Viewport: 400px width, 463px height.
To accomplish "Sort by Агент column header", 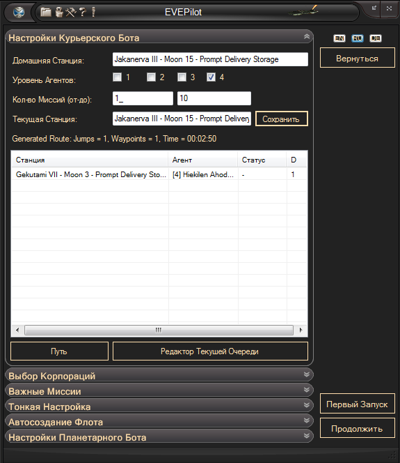I will click(202, 160).
